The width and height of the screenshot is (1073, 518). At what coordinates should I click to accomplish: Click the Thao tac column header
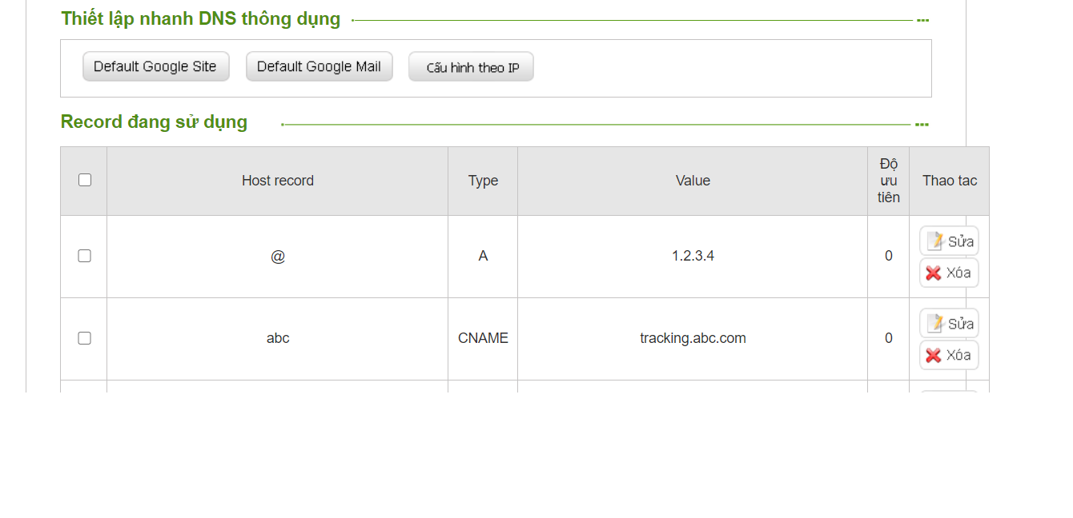point(949,181)
